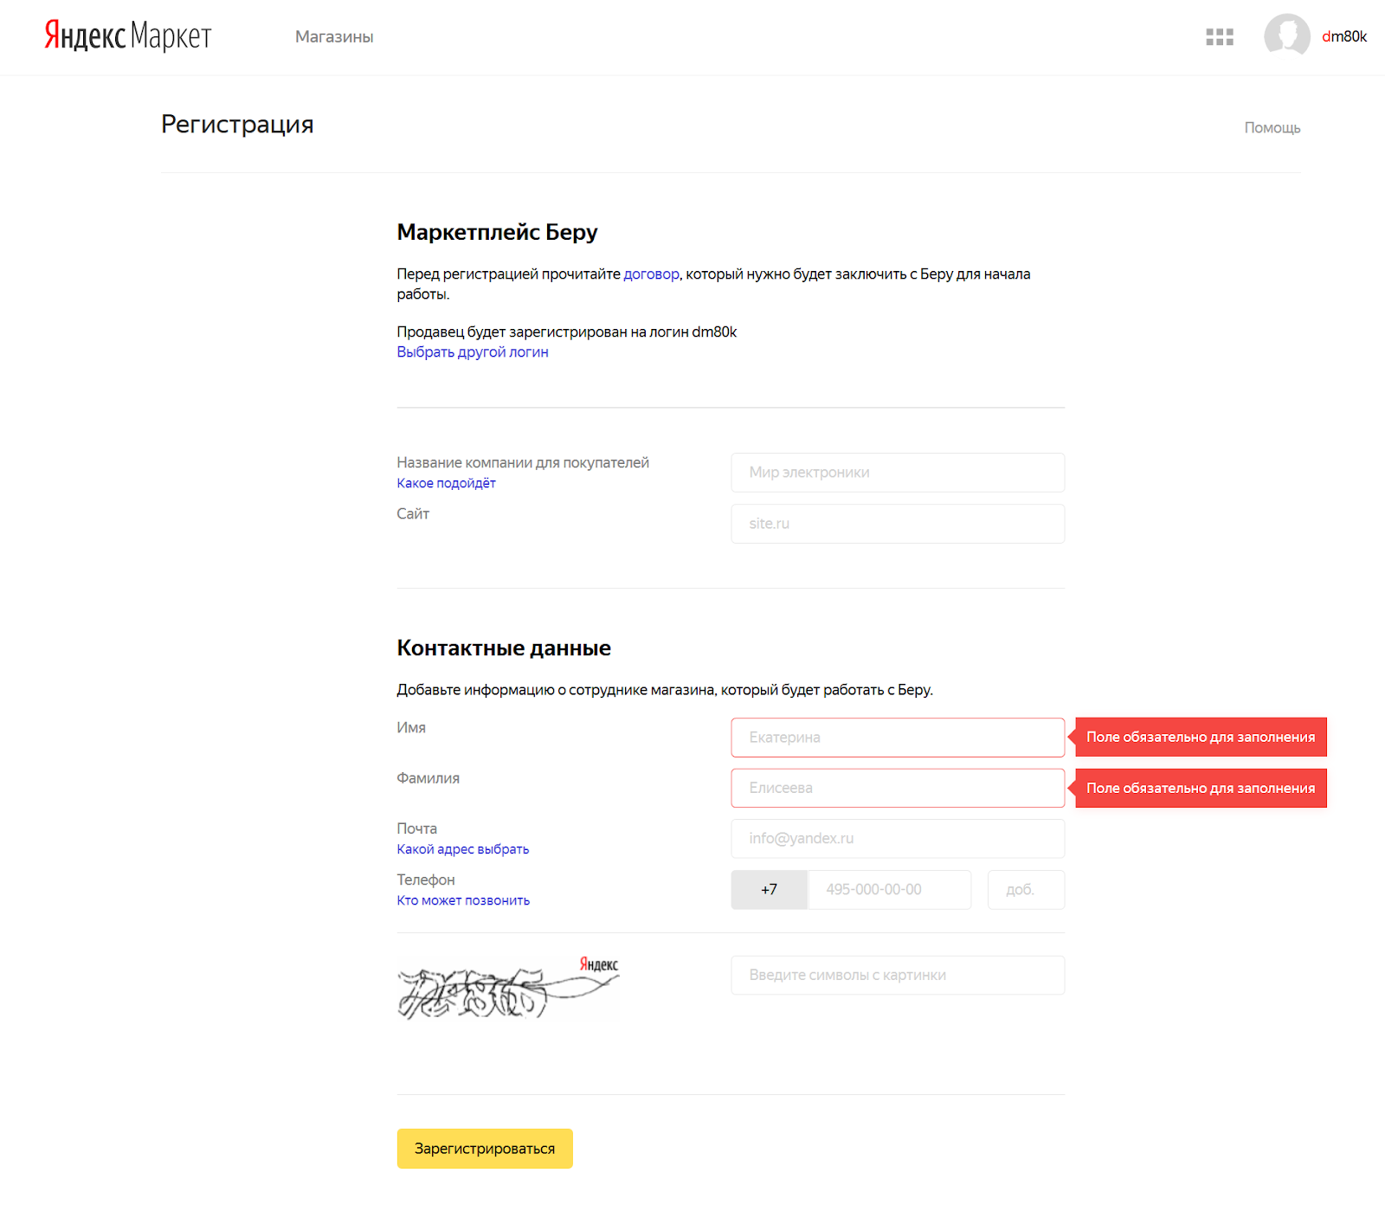
Task: Open the Помощь help link
Action: (1272, 127)
